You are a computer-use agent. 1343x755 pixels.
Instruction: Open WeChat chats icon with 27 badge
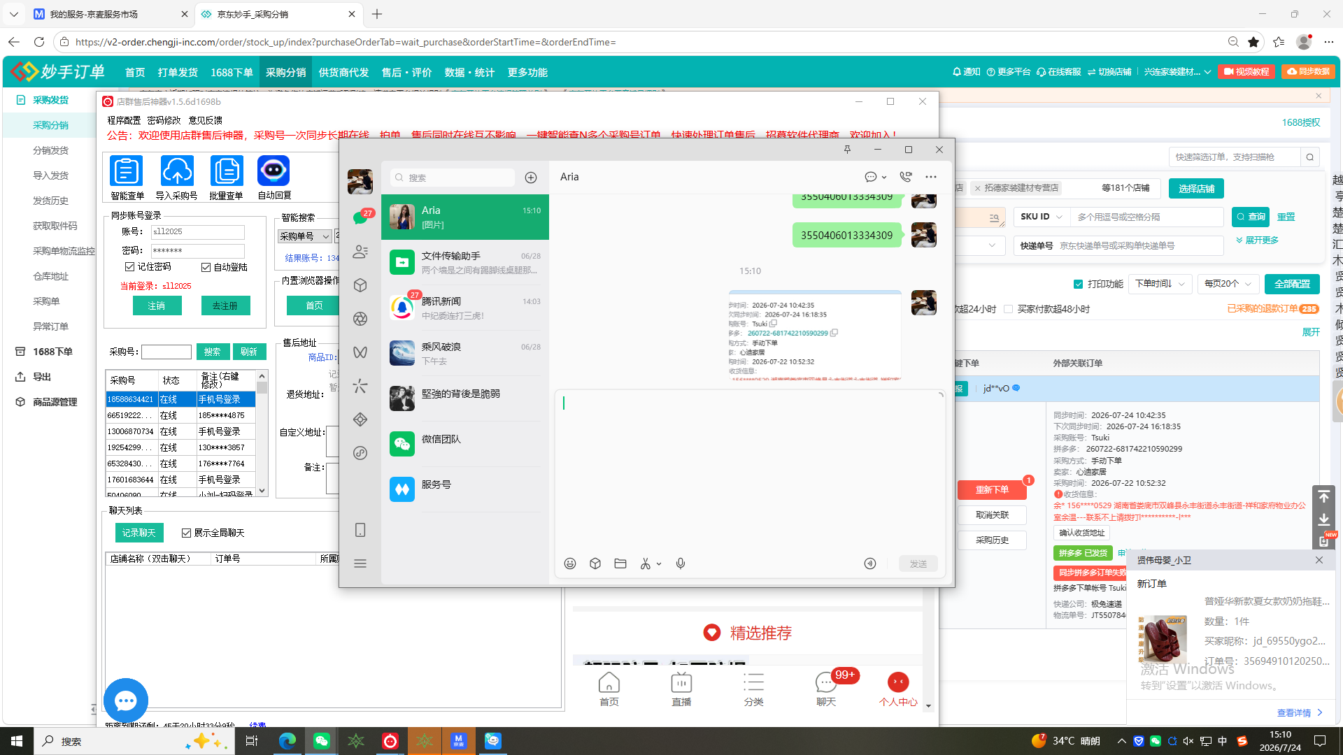tap(360, 217)
